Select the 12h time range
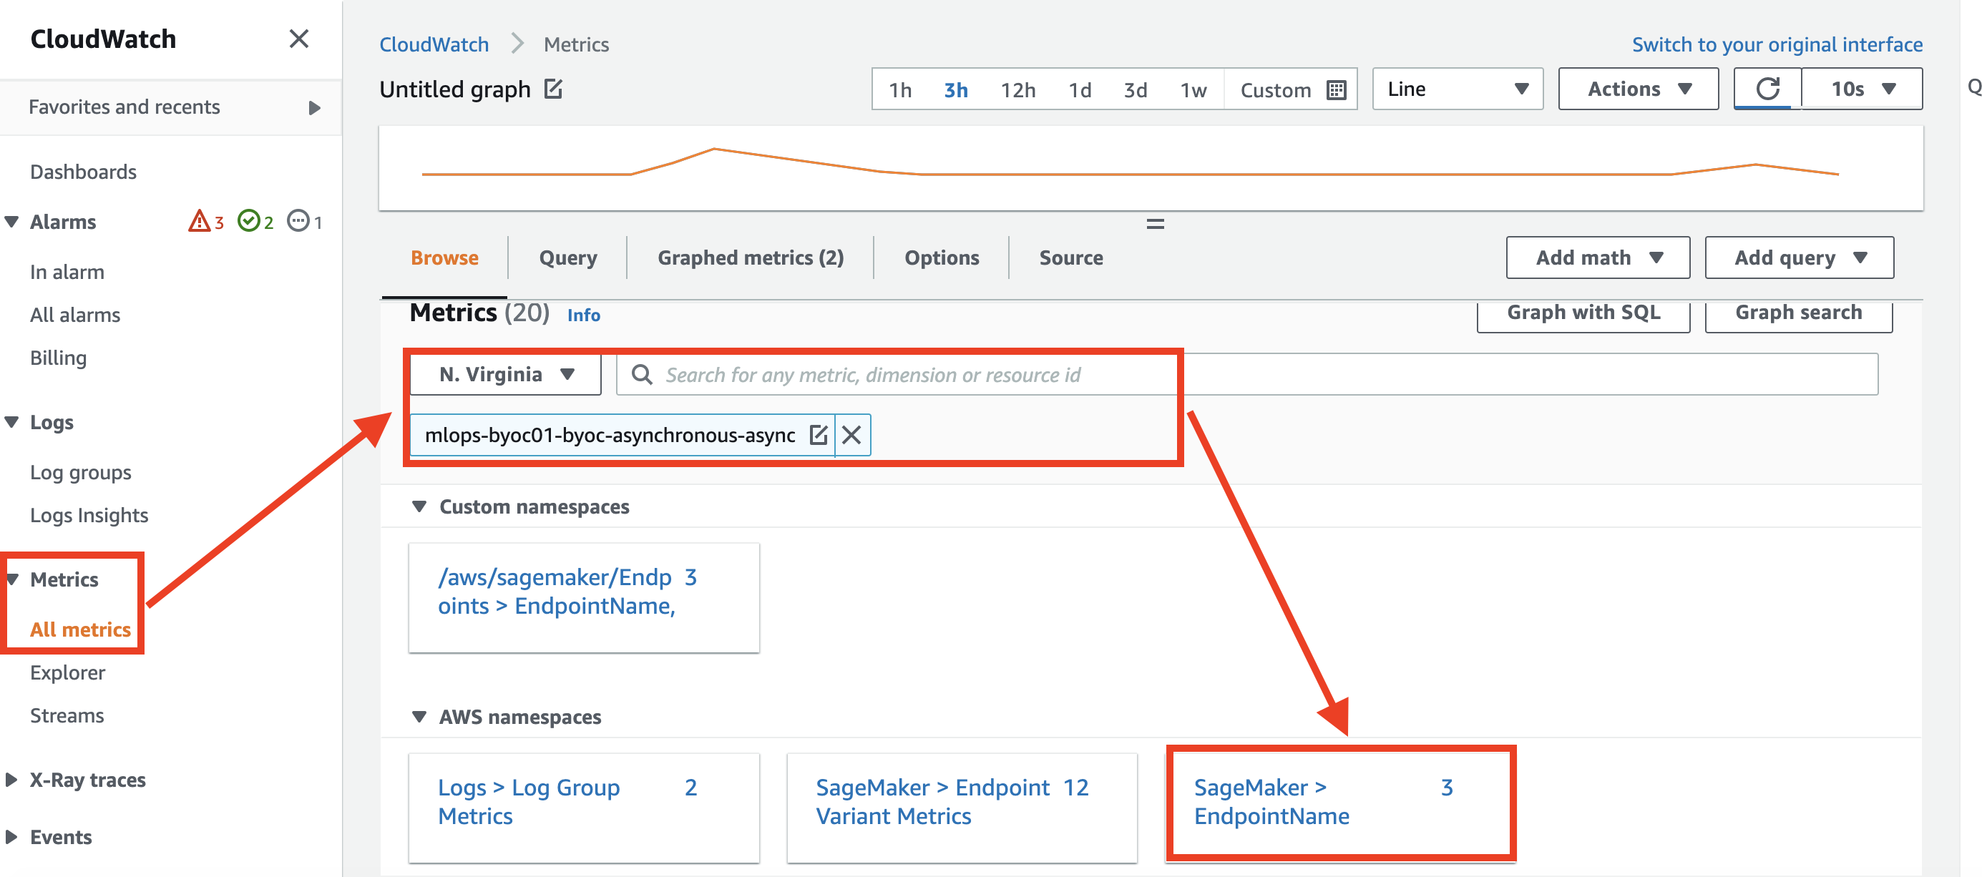 click(1017, 90)
